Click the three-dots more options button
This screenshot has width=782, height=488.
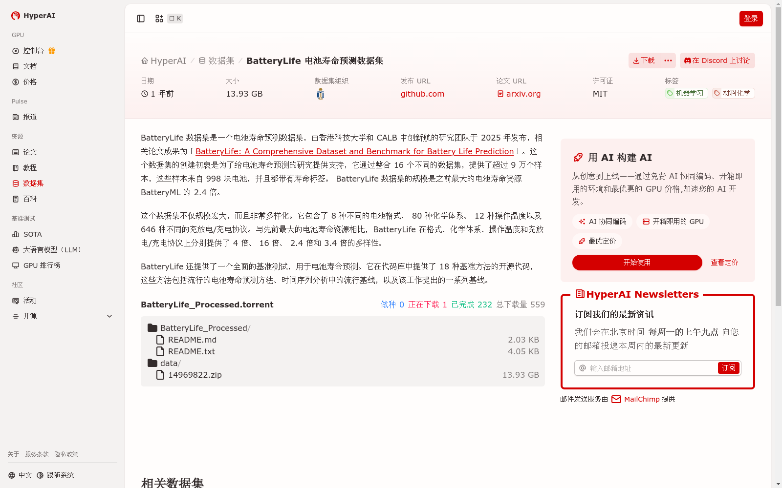668,61
